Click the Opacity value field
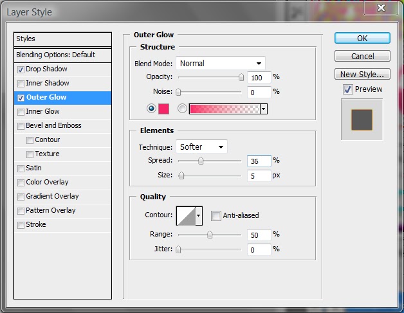 tap(259, 78)
